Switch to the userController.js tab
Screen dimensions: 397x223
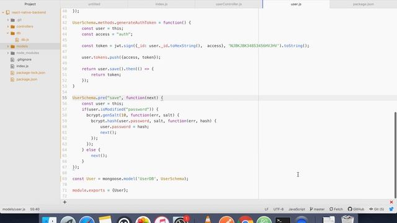[229, 4]
